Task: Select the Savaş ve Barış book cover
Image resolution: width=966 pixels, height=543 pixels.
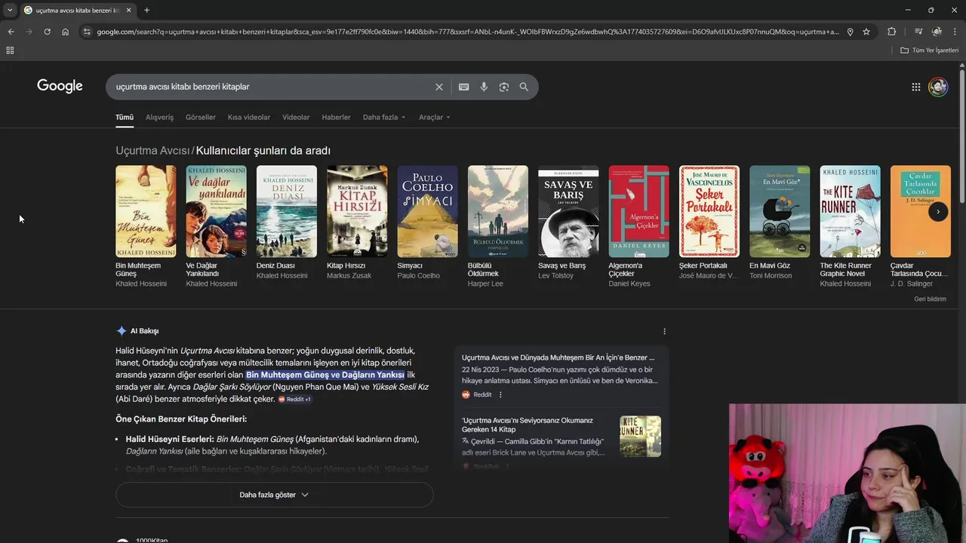Action: tap(568, 212)
